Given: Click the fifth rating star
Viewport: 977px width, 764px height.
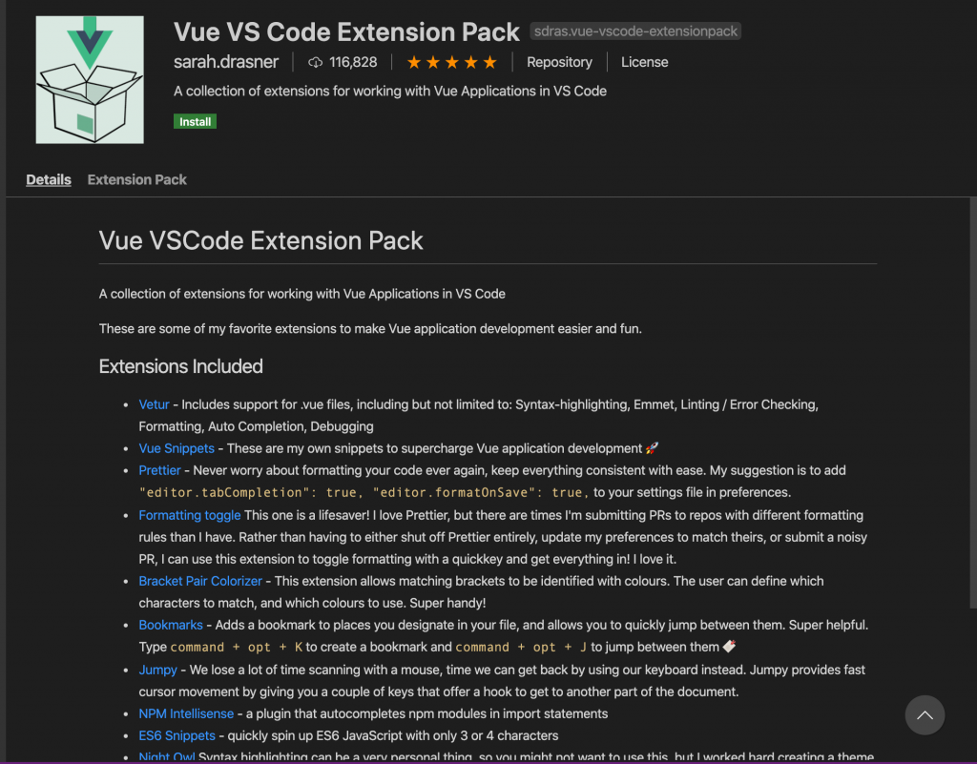Looking at the screenshot, I should (490, 61).
